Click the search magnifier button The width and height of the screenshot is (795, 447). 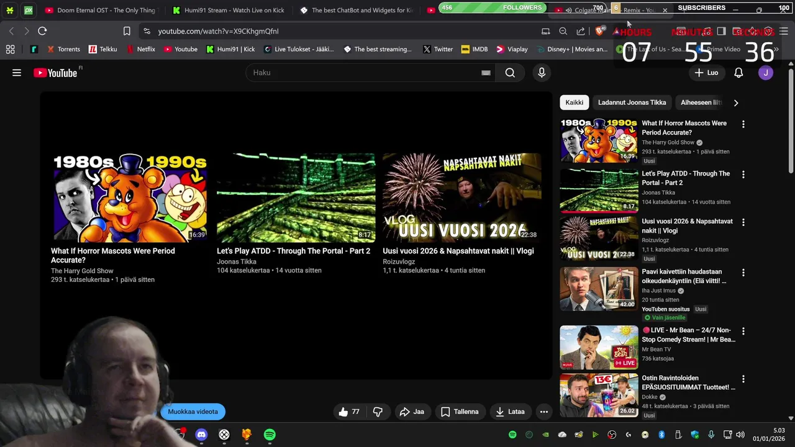(510, 73)
